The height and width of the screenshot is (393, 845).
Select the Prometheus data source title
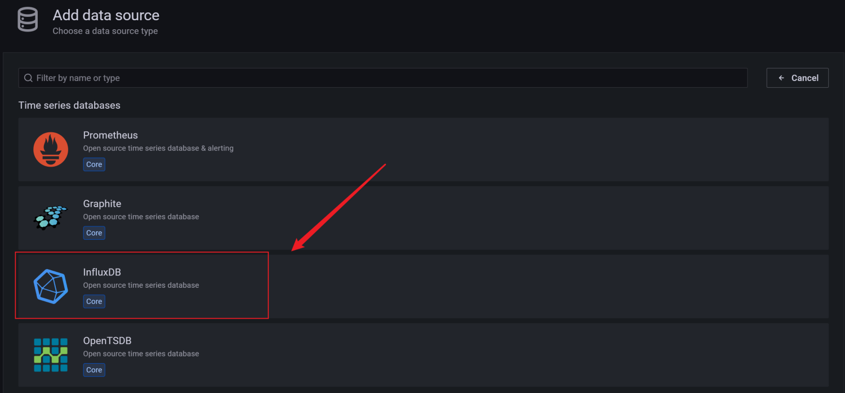[x=110, y=135]
